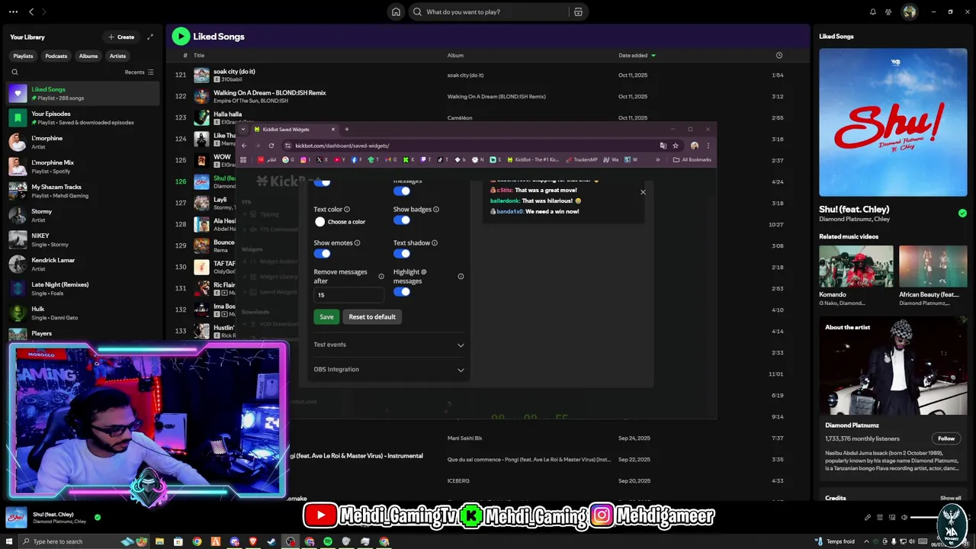Open Spotify profile avatar menu

tap(909, 11)
